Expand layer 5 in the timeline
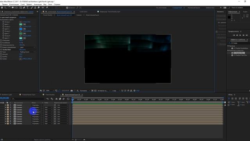The height and width of the screenshot is (141, 250). pos(6,114)
